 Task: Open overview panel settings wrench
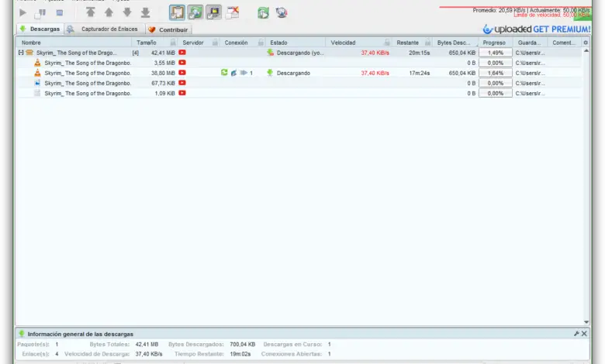coord(576,334)
